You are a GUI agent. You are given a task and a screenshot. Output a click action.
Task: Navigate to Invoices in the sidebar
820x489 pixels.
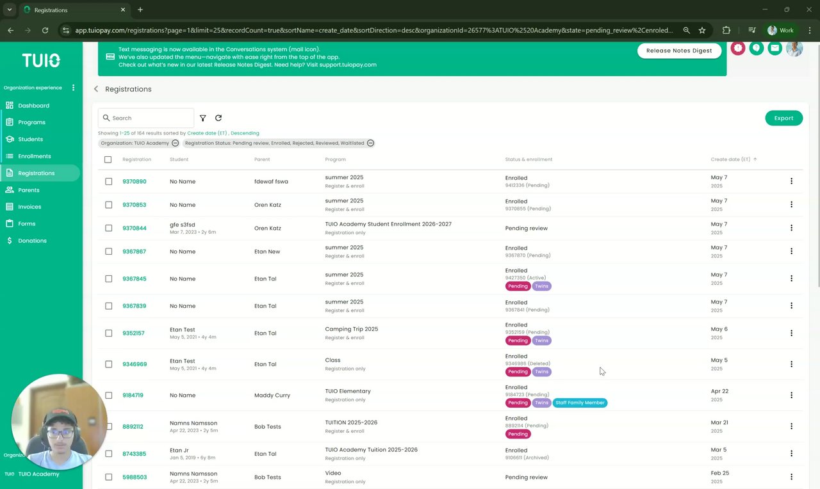[29, 207]
